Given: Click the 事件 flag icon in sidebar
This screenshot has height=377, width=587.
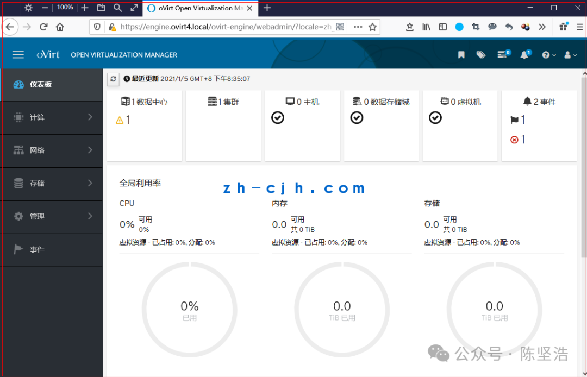Looking at the screenshot, I should tap(18, 249).
